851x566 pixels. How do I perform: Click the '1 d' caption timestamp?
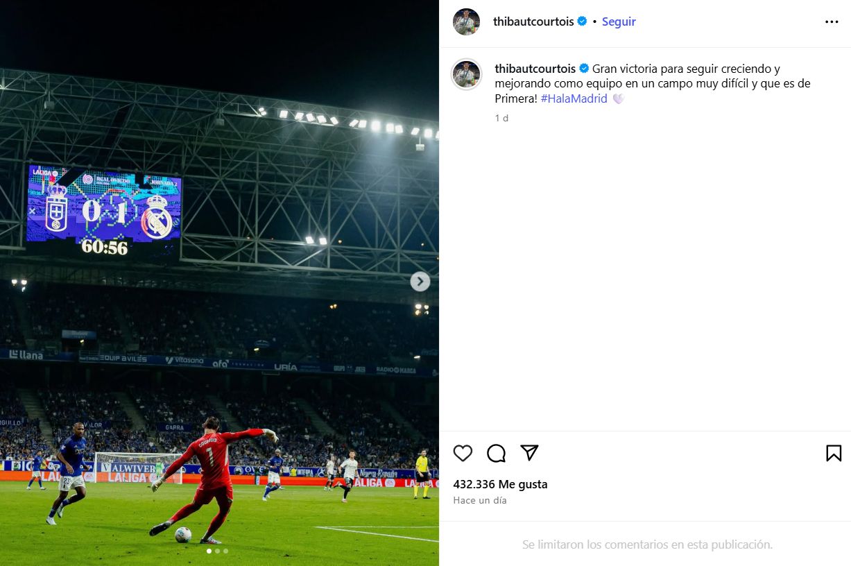(501, 118)
